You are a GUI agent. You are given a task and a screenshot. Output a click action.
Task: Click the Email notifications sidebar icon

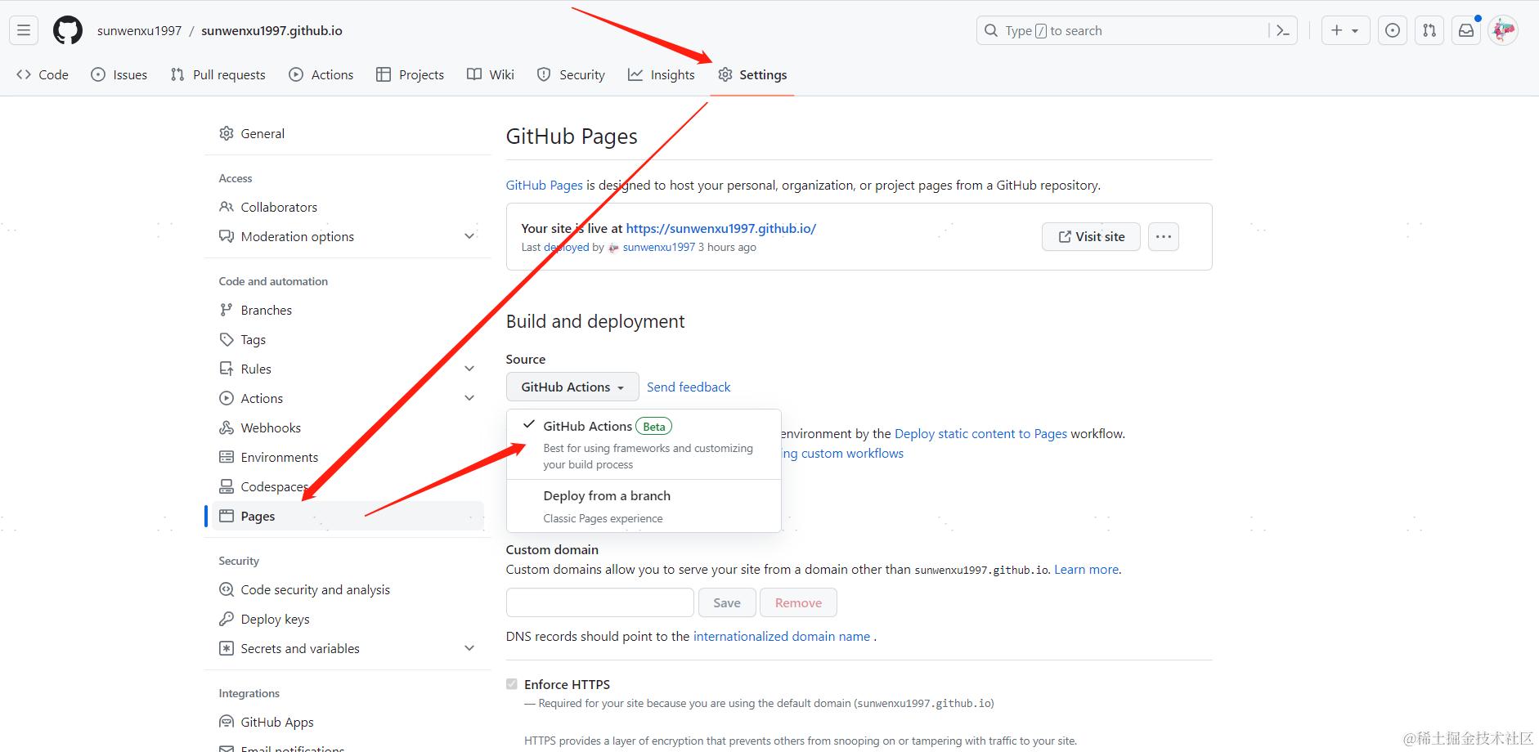(x=227, y=747)
